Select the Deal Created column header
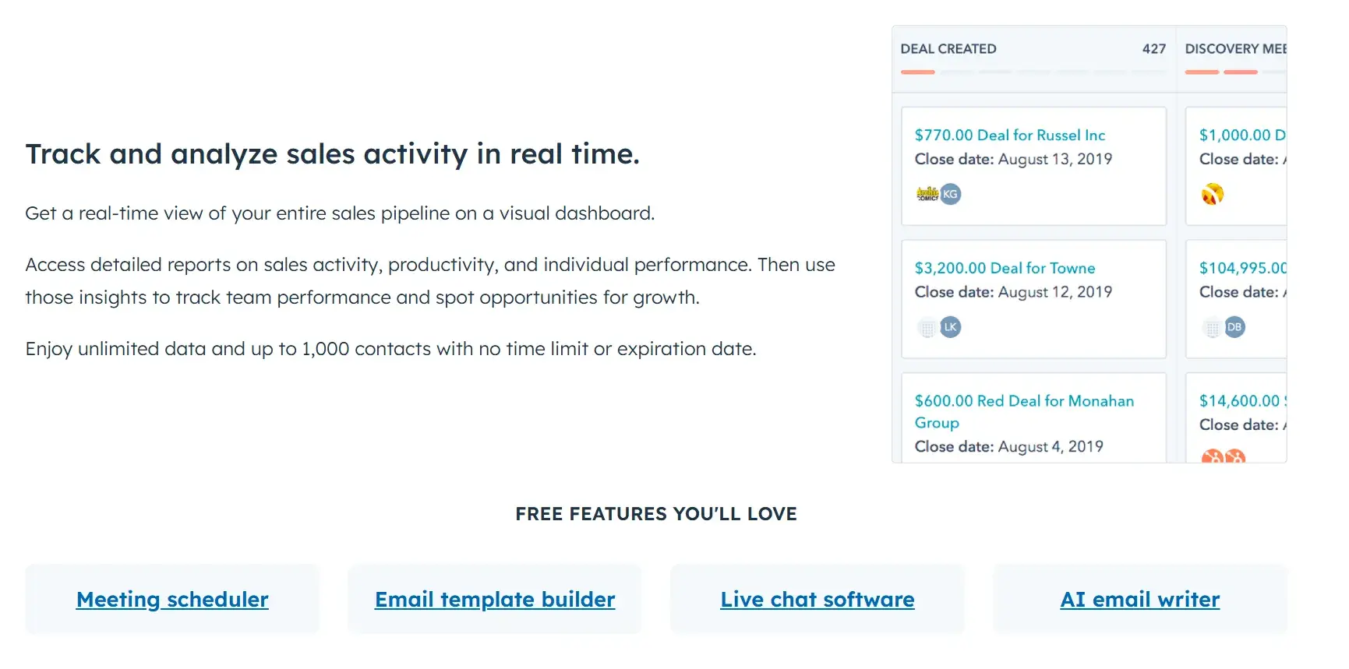 (948, 49)
